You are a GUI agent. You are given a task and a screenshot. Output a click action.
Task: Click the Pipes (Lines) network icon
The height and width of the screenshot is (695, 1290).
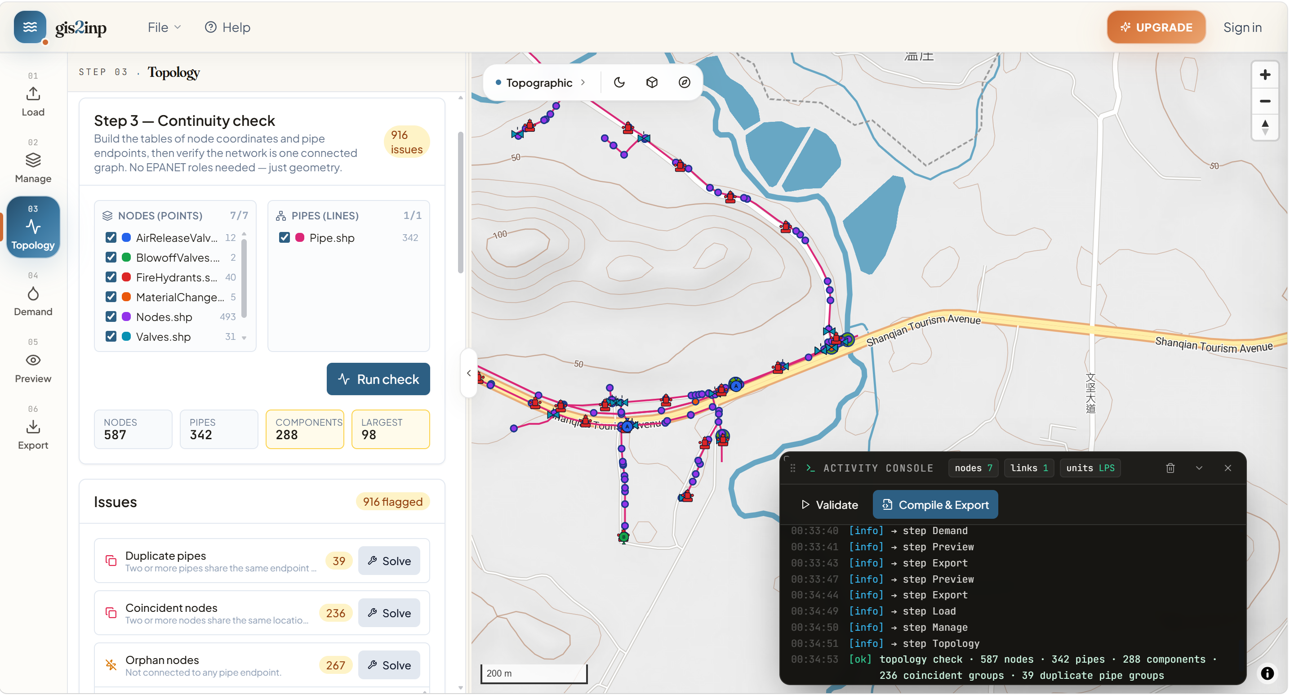[x=281, y=216]
